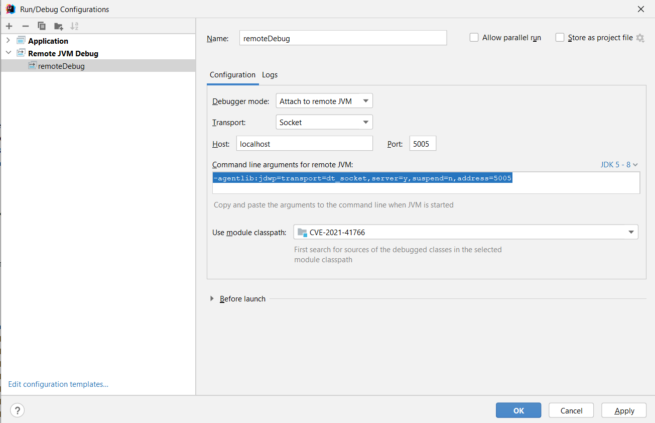Switch to the Logs tab
Screen dimensions: 655x423
tap(270, 75)
